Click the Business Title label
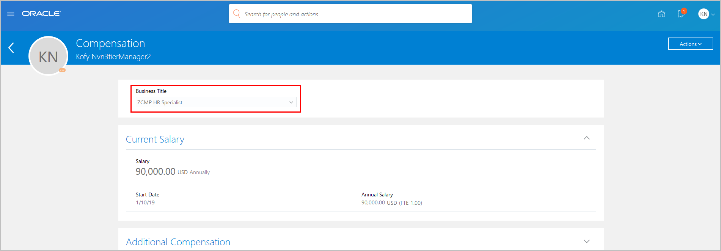This screenshot has width=721, height=251. pyautogui.click(x=151, y=91)
